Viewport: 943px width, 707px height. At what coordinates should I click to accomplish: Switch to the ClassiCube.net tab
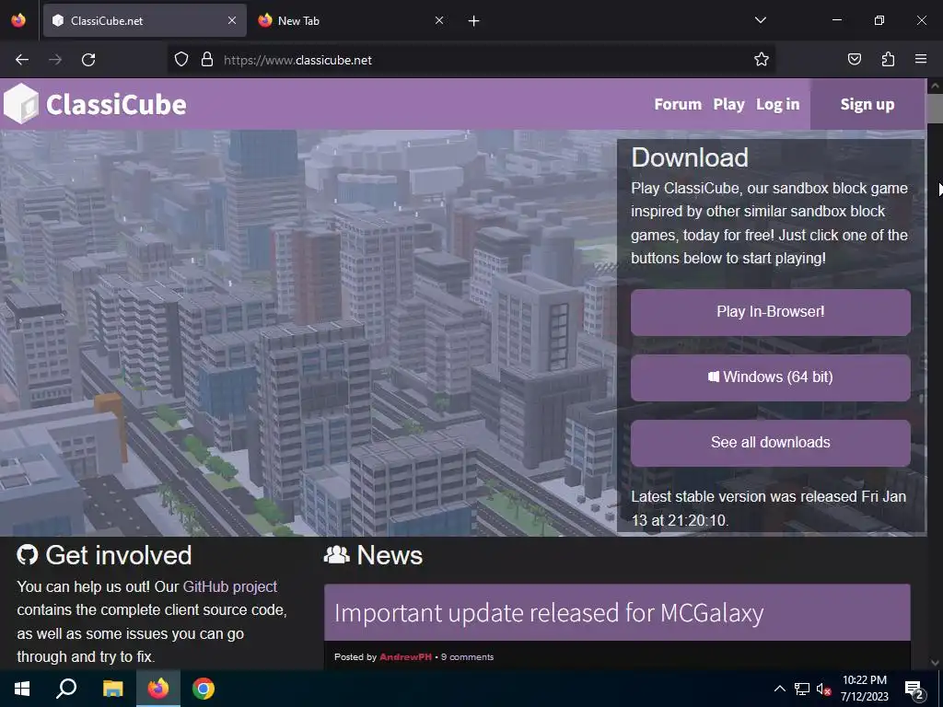145,20
